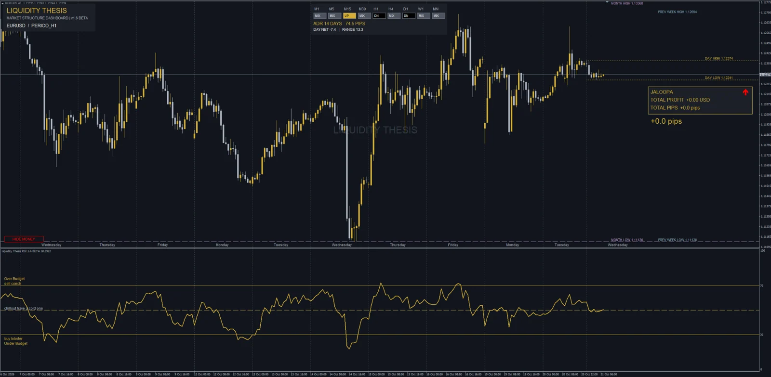Click the MONTH HIGH 1.13368 label
This screenshot has height=377, width=771.
[x=627, y=3]
